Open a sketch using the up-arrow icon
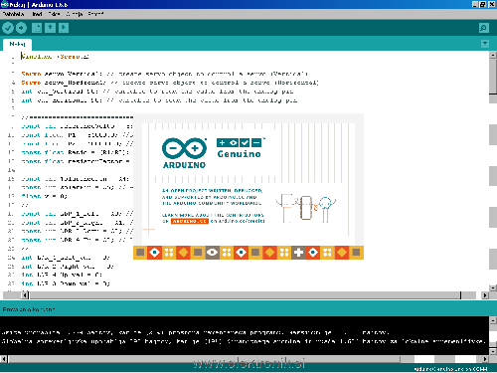 click(50, 28)
